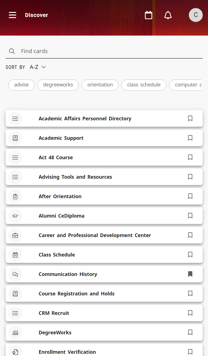This screenshot has width=208, height=356.
Task: Open the calendar icon in header
Action: (149, 15)
